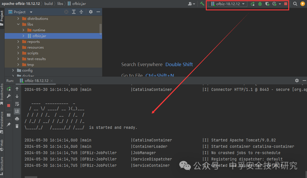Select opened file locate target icon
The height and width of the screenshot is (178, 307).
coord(66,12)
